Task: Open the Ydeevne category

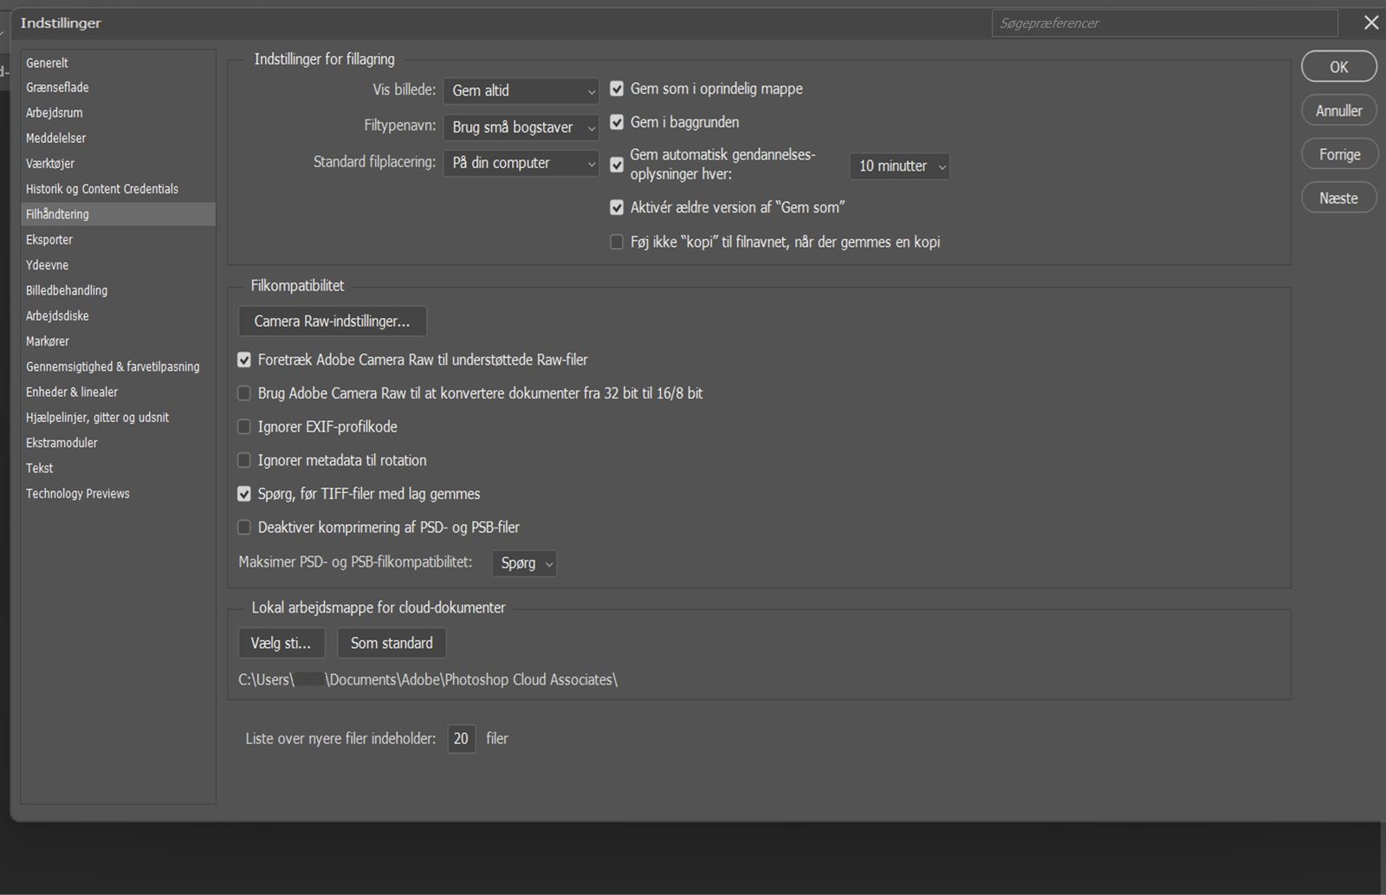Action: (118, 265)
